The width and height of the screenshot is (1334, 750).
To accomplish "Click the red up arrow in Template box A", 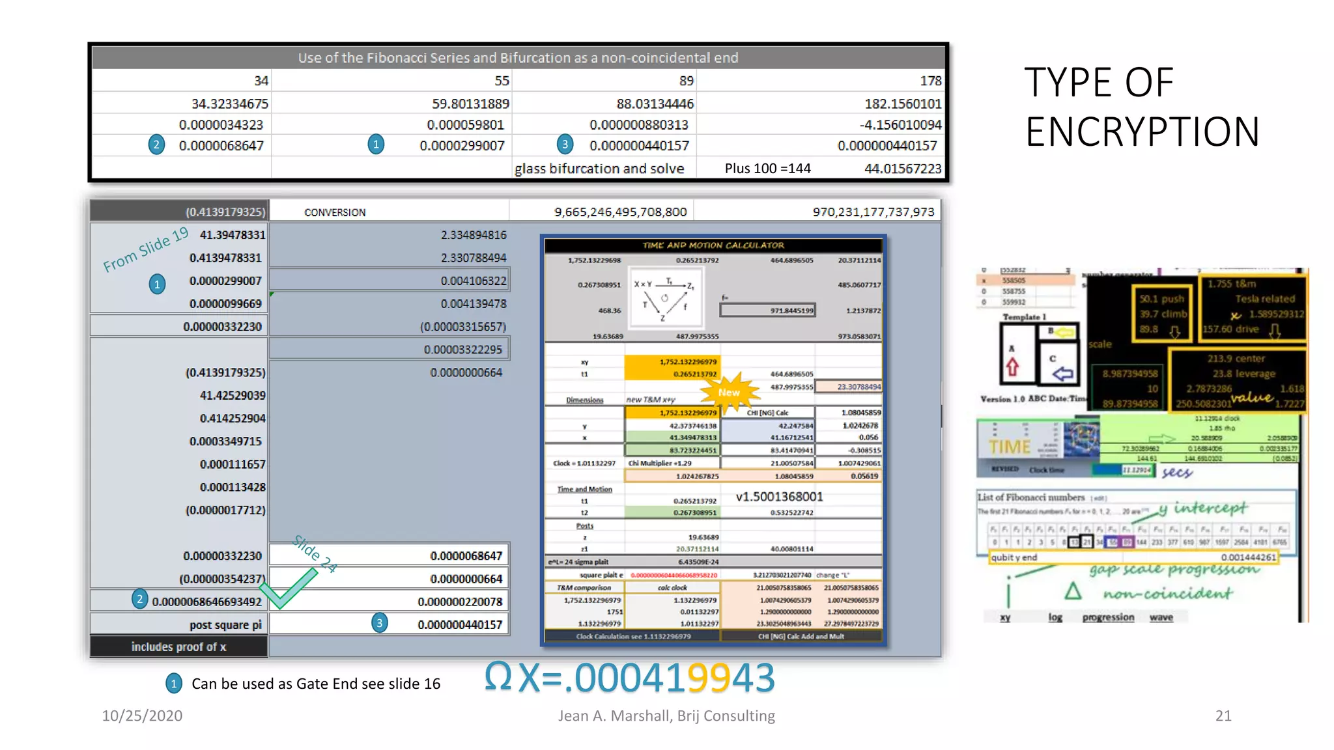I will pos(1012,367).
